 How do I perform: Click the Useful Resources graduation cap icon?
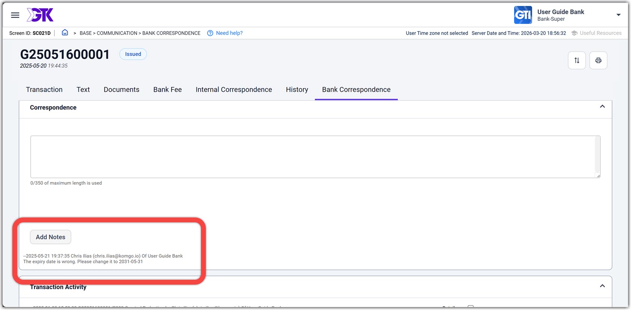pos(575,33)
